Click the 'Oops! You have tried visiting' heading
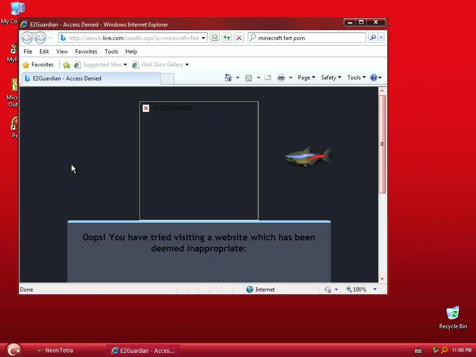Image resolution: width=476 pixels, height=357 pixels. click(199, 243)
